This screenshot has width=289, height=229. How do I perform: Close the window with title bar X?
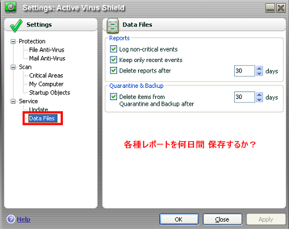[281, 8]
